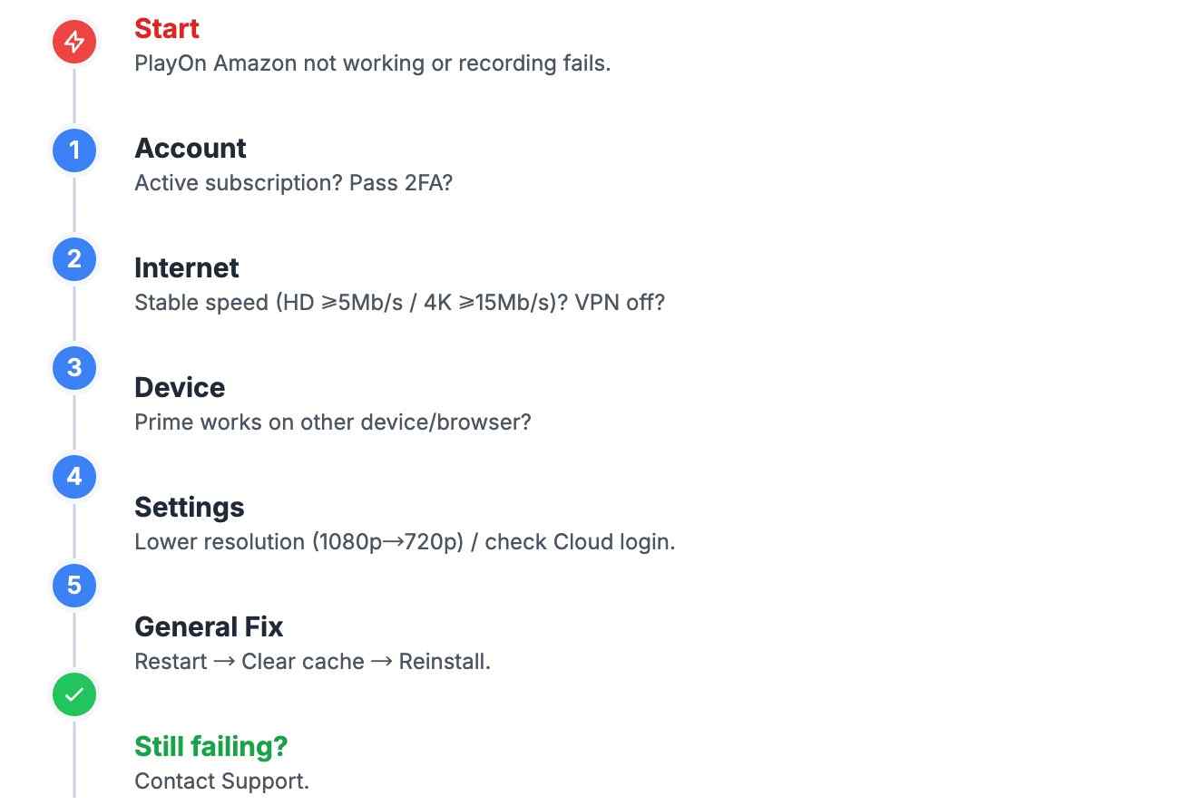Click the 'Active subscription? Pass 2FA?' text

293,183
